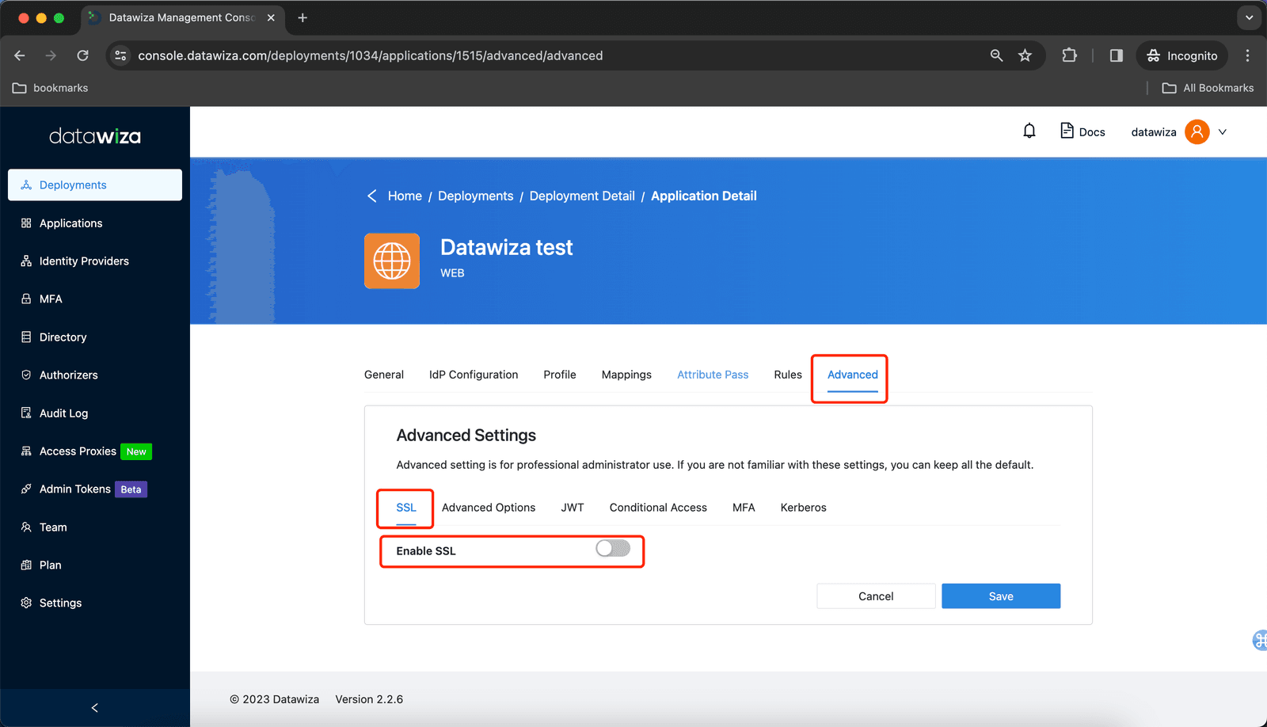The height and width of the screenshot is (727, 1267).
Task: Switch to the Advanced Options sub-tab
Action: click(x=489, y=508)
